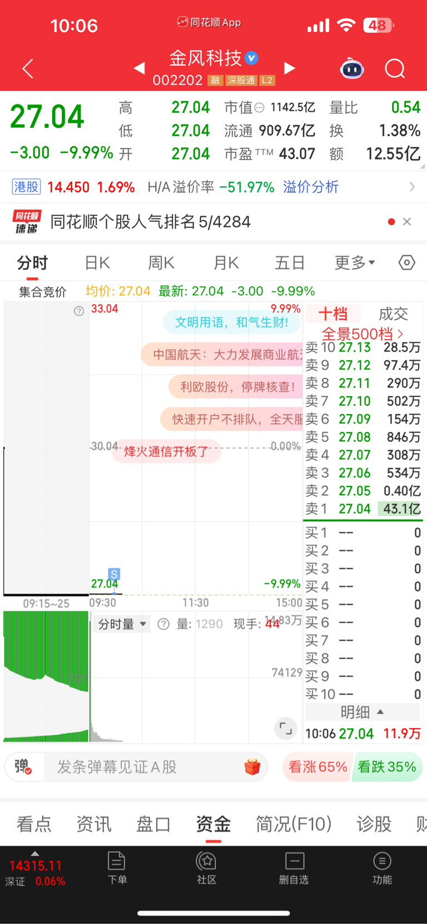Open search with magnifier icon
This screenshot has height=924, width=427.
coord(395,69)
